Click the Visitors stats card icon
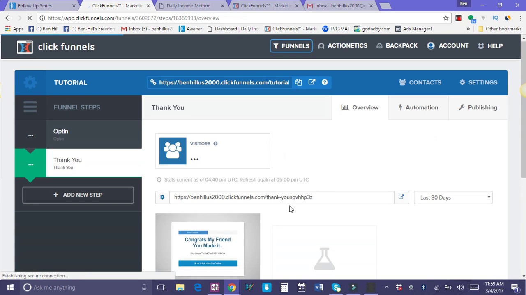The height and width of the screenshot is (295, 526). (173, 151)
